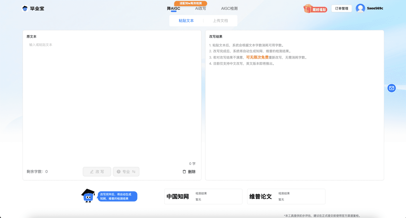
Task: Focus the 输入或粘贴文本 input area
Action: pyautogui.click(x=112, y=101)
